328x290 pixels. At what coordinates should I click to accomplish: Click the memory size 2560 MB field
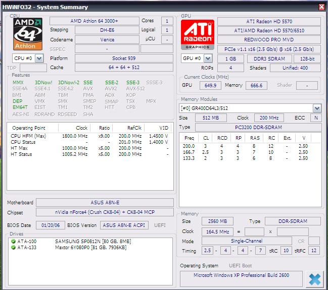click(x=217, y=221)
